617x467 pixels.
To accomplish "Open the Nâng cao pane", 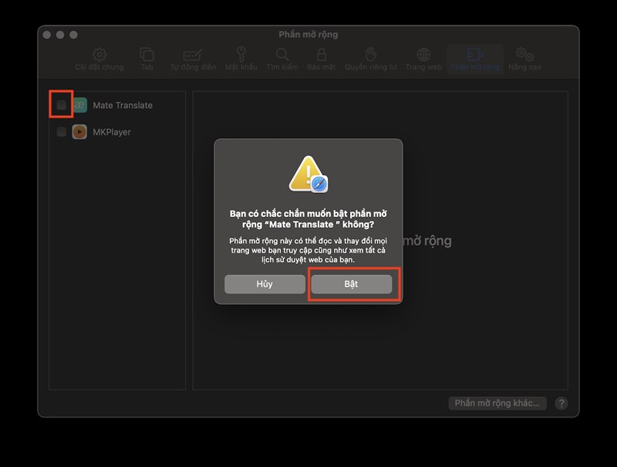I will point(524,59).
